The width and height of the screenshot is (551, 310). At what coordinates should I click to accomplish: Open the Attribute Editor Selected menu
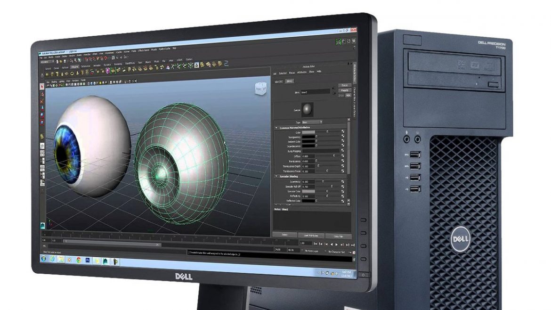point(283,73)
